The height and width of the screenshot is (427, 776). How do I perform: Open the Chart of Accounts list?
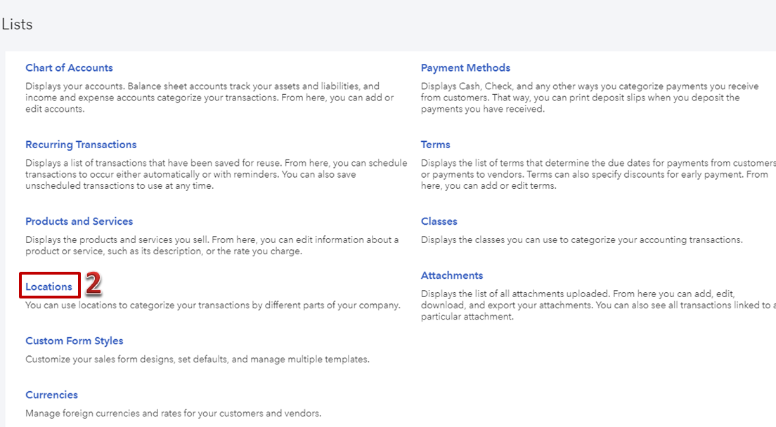click(69, 67)
